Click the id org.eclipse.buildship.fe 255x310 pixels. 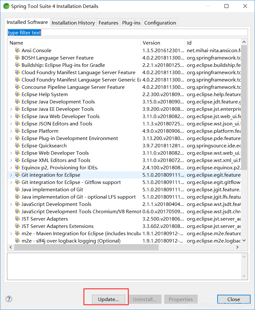(214, 65)
